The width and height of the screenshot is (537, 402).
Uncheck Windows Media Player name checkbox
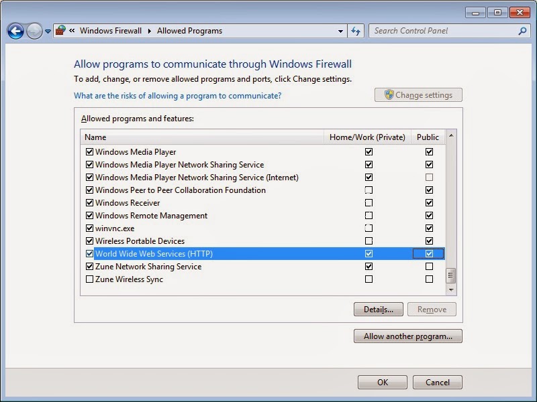click(89, 152)
